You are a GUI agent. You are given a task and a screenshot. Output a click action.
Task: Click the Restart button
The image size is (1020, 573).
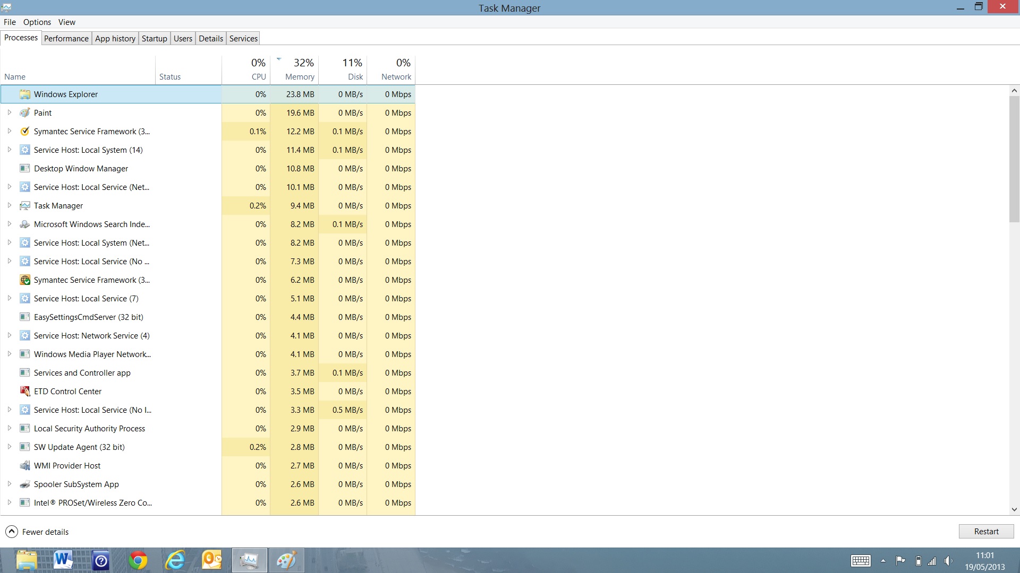point(987,532)
